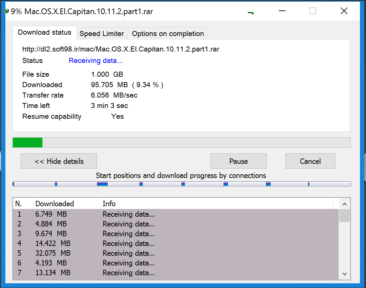The height and width of the screenshot is (288, 366).
Task: Click the file size value 1.000 GB
Action: coord(107,74)
